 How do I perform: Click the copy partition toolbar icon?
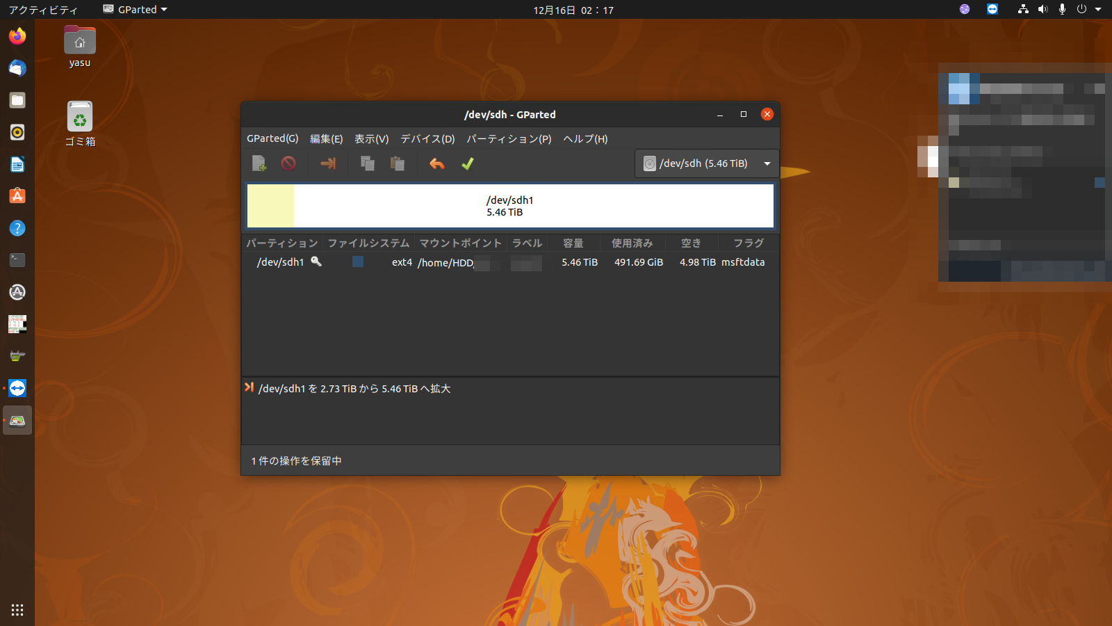(368, 163)
